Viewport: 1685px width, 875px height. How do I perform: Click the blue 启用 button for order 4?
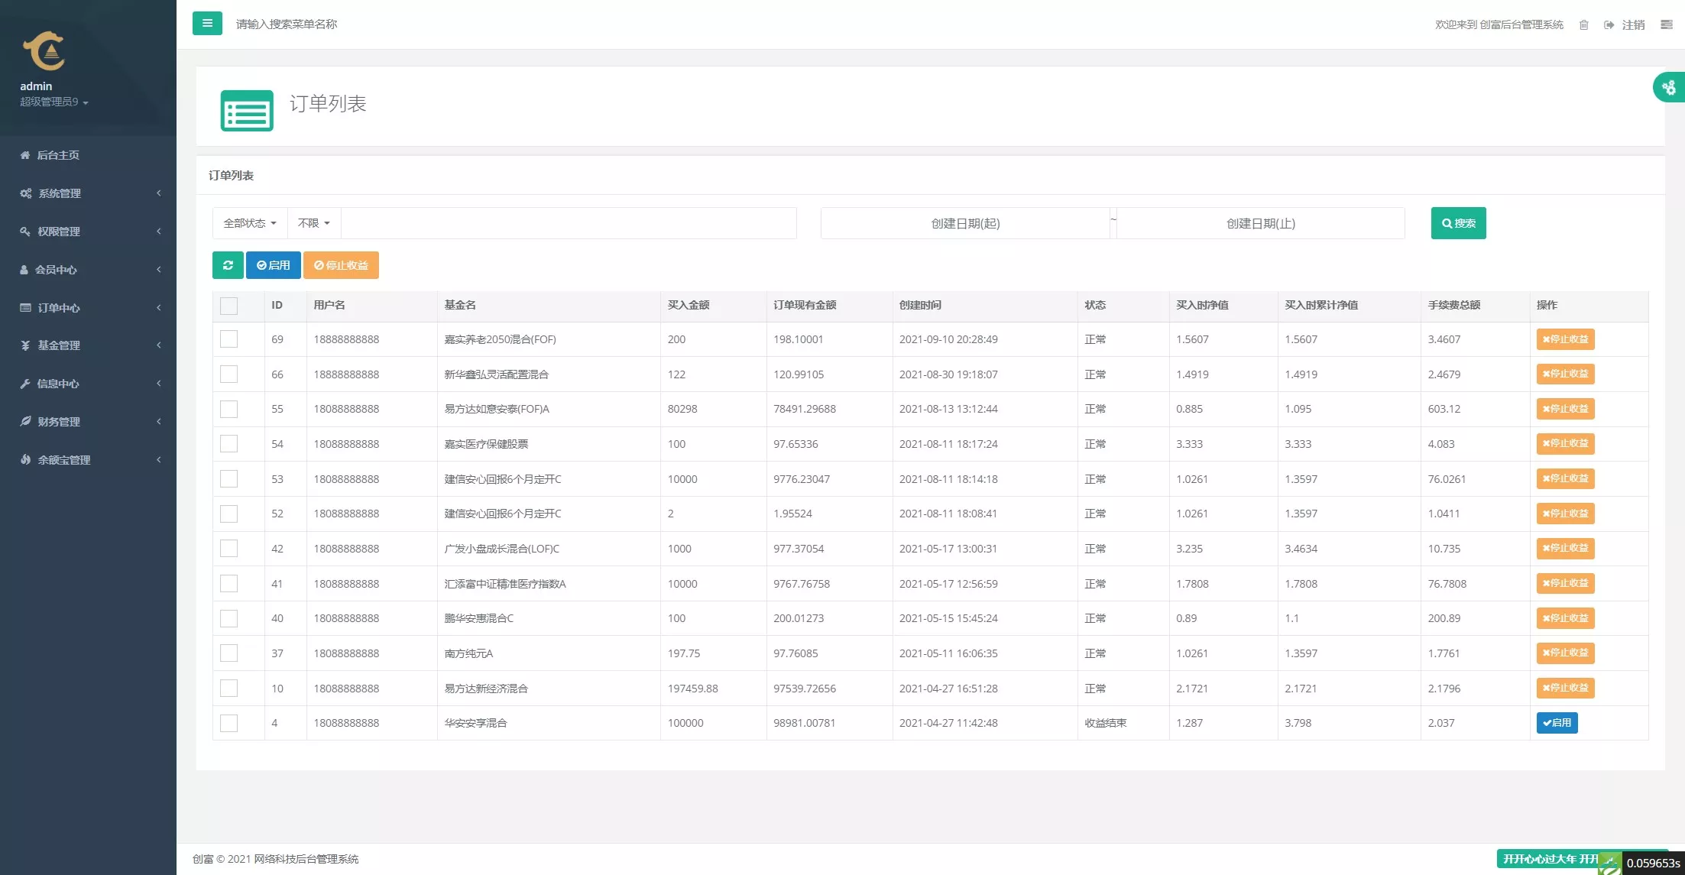pyautogui.click(x=1557, y=723)
